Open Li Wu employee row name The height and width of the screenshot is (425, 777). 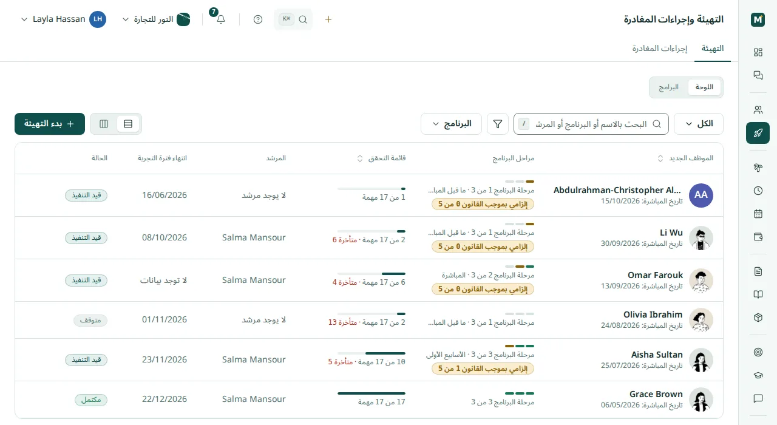(671, 233)
